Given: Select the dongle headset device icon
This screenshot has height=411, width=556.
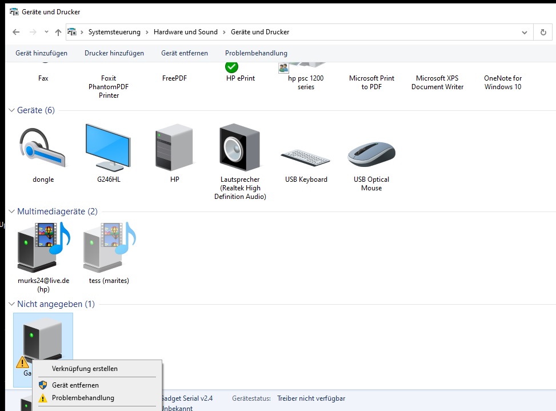Looking at the screenshot, I should pyautogui.click(x=43, y=148).
